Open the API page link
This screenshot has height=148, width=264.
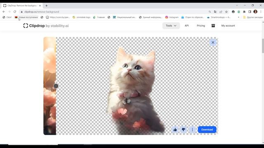[186, 25]
